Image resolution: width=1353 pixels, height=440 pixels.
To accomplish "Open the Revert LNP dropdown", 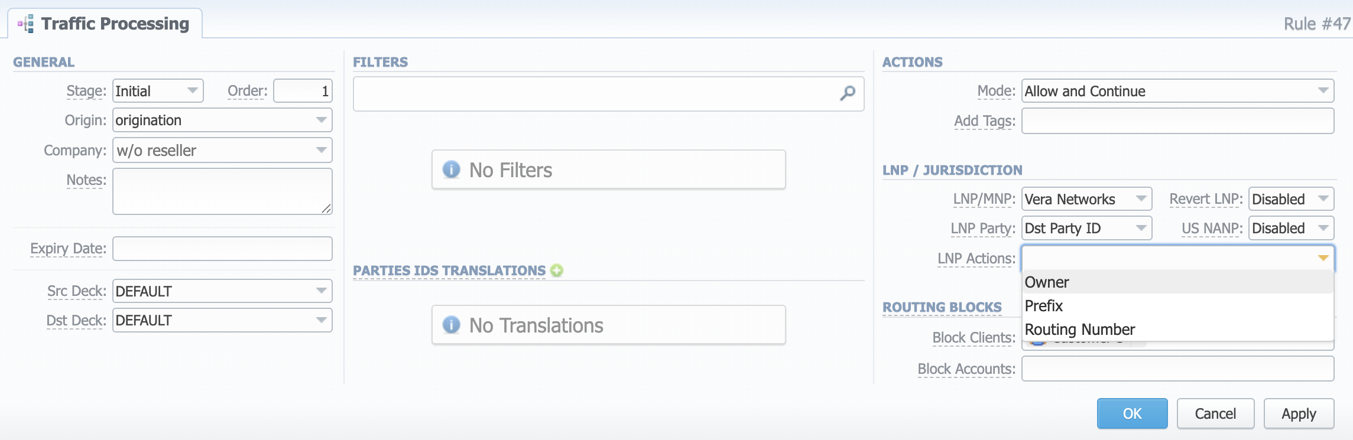I will [1323, 199].
